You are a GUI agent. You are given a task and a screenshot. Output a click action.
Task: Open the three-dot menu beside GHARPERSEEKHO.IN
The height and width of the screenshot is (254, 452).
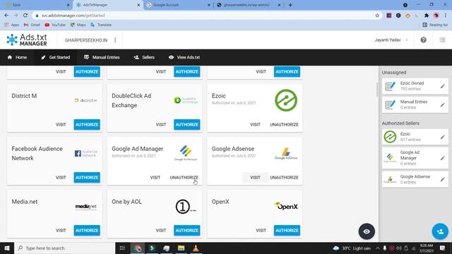click(115, 40)
